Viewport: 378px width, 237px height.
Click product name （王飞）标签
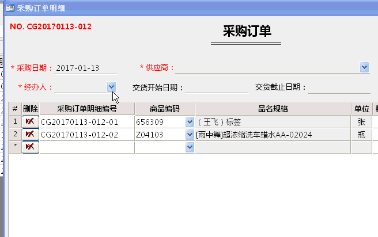coord(273,122)
